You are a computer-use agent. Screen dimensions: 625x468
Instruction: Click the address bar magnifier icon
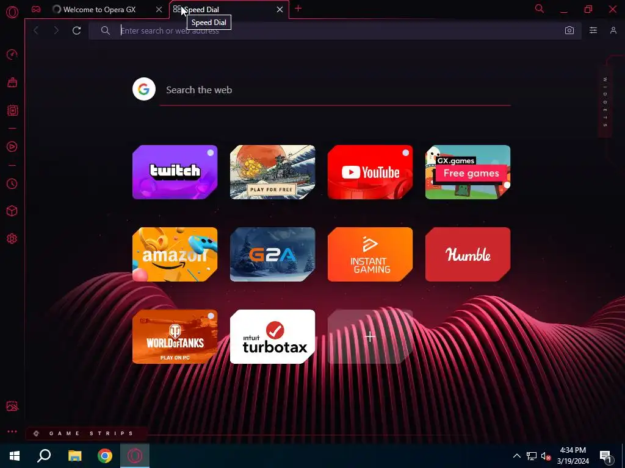pos(105,30)
